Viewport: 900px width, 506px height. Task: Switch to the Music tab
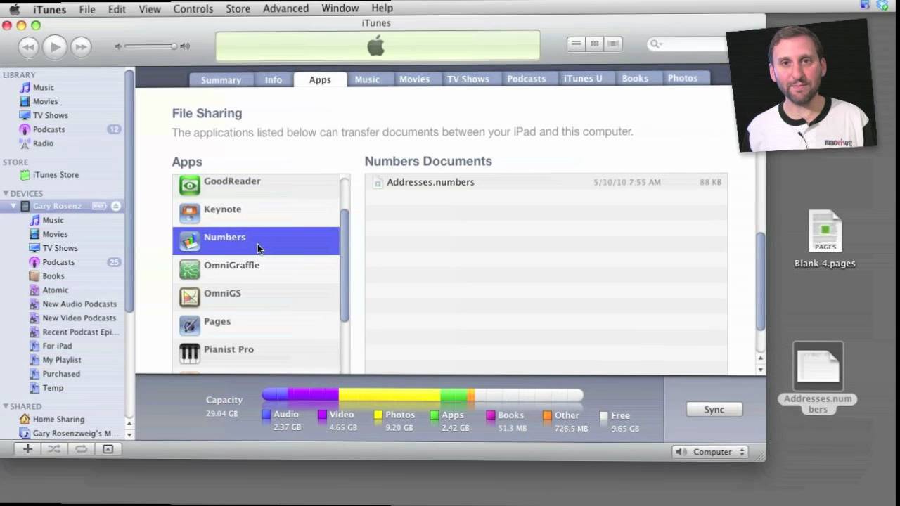click(x=367, y=79)
